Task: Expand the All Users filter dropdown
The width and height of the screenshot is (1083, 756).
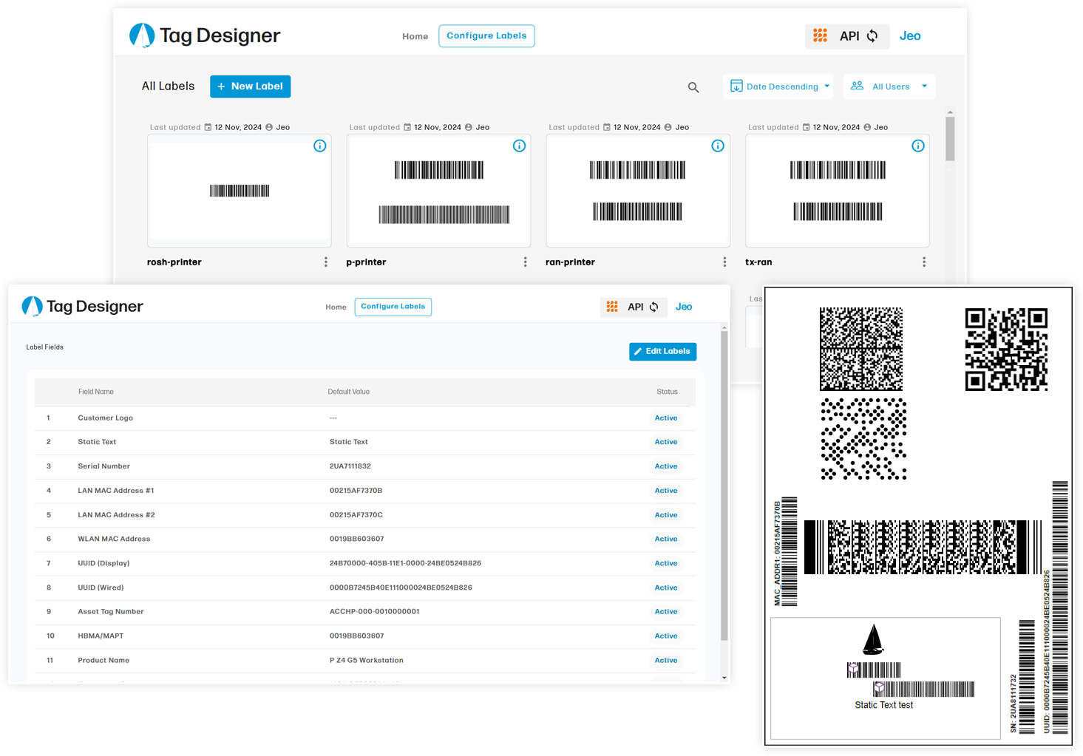Action: (889, 86)
